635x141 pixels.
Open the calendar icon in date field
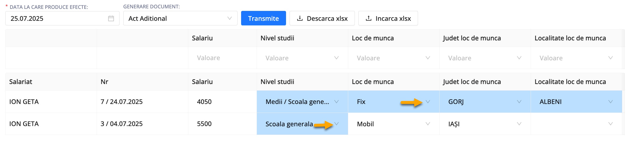tap(111, 19)
